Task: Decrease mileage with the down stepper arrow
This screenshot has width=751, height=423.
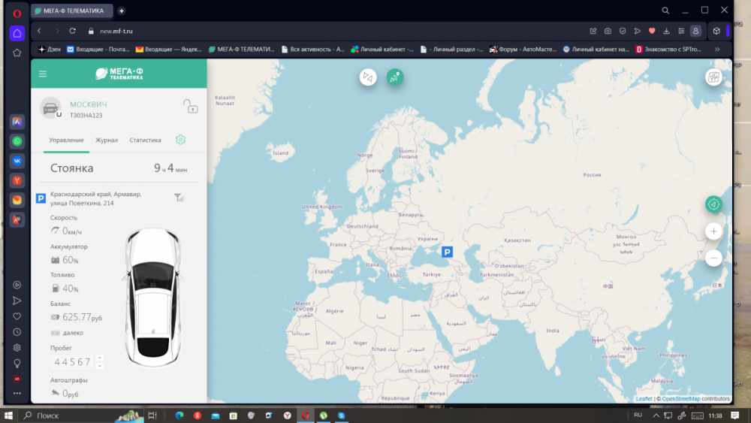Action: point(100,366)
